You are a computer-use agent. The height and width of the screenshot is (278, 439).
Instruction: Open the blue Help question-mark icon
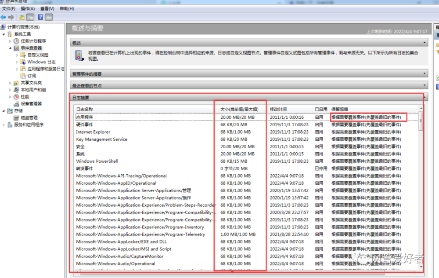click(40, 18)
